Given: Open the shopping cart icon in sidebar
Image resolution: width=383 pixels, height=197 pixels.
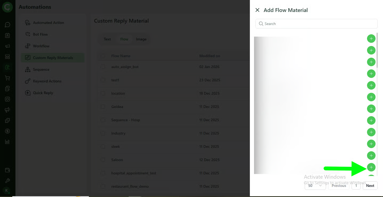Looking at the screenshot, I should tap(7, 78).
